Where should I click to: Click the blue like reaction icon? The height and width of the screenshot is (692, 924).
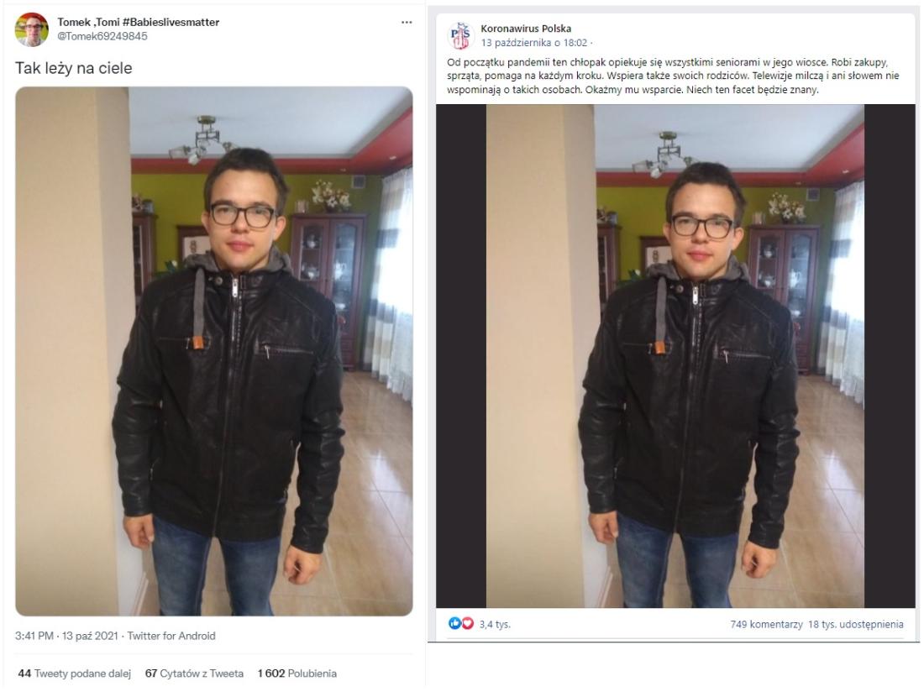tap(454, 623)
